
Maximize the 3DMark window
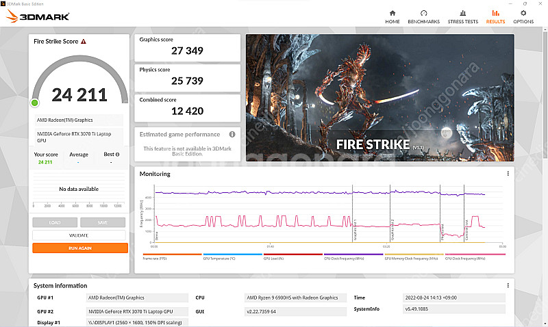tap(525, 4)
